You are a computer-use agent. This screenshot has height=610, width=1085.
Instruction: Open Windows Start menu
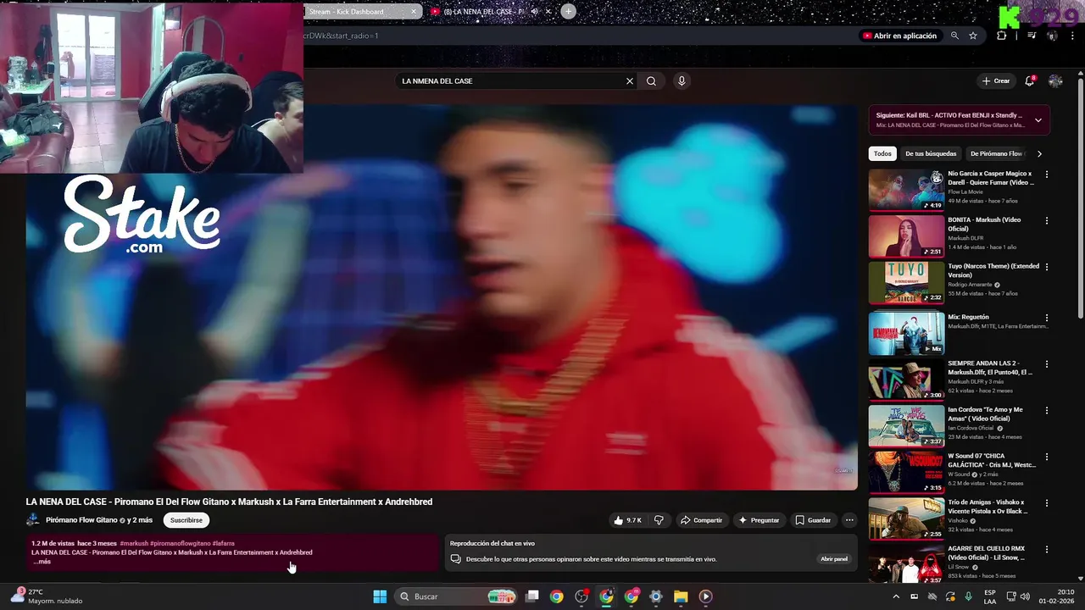pos(380,596)
